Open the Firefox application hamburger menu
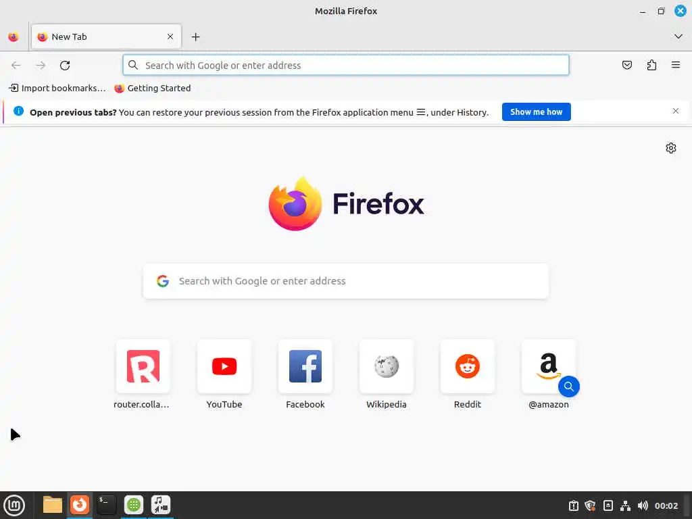The image size is (692, 519). coord(676,66)
